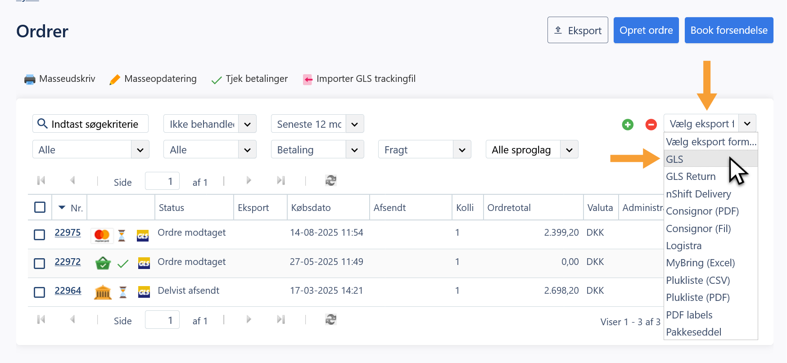
Task: Click the Opret ordre button
Action: [646, 30]
